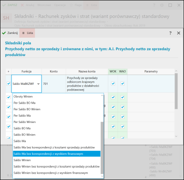The height and width of the screenshot is (180, 184).
Task: Open settings gear in the background window
Action: tap(162, 5)
